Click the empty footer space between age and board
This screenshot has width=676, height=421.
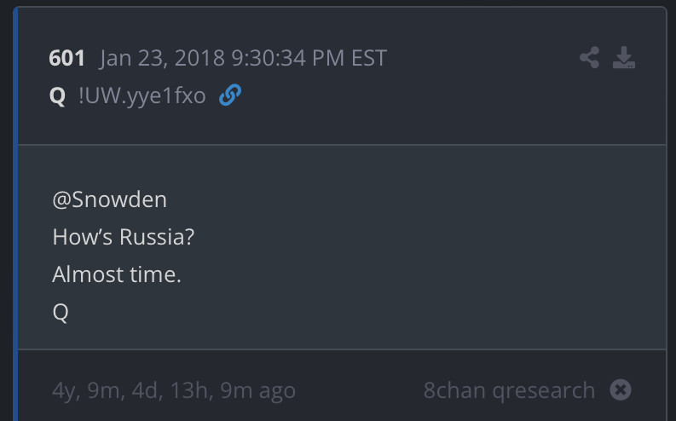pyautogui.click(x=358, y=390)
